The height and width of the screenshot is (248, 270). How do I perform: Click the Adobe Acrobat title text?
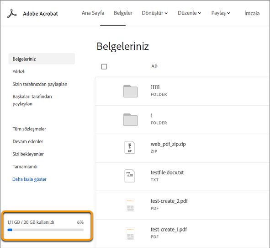41,14
